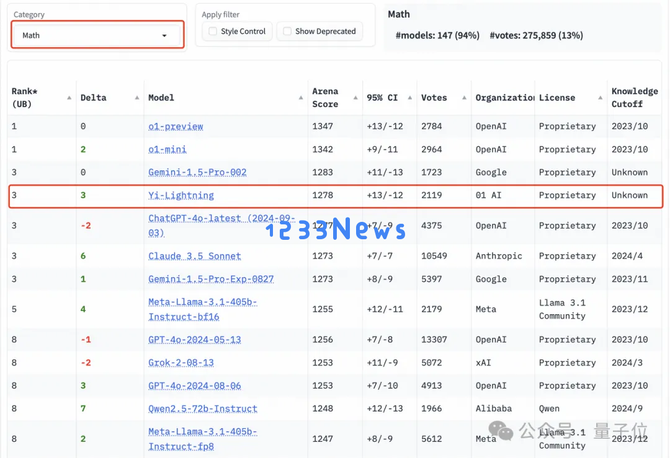Select the Votes value 10549
Viewport: 670px width, 458px height.
434,256
